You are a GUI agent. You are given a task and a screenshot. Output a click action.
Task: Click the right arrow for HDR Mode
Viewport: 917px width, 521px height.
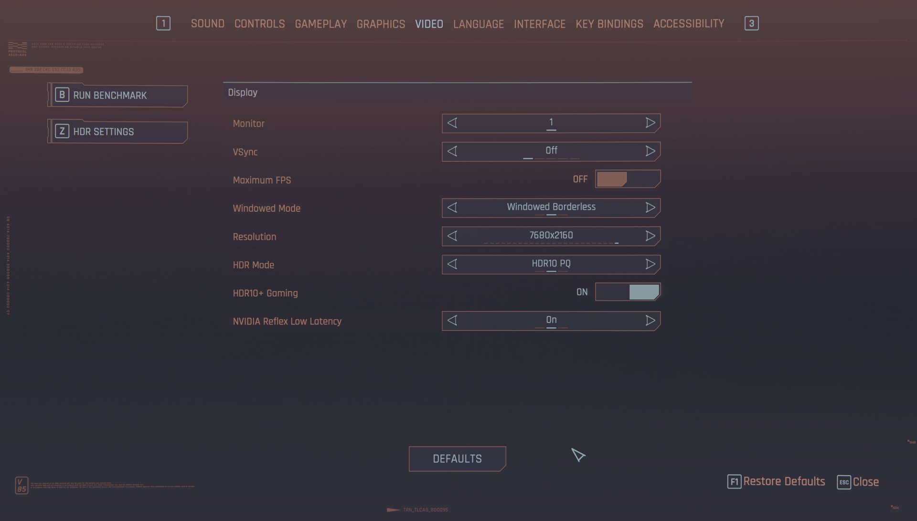[650, 264]
